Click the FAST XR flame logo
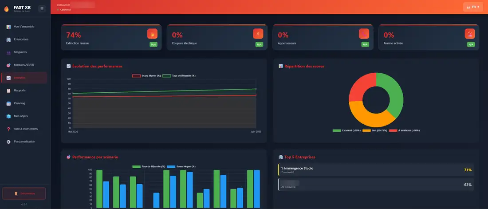Viewport: 488px width, 209px height. pos(6,9)
